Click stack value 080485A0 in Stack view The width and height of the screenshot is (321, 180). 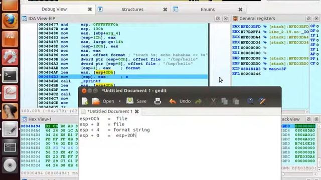pyautogui.click(x=305, y=130)
